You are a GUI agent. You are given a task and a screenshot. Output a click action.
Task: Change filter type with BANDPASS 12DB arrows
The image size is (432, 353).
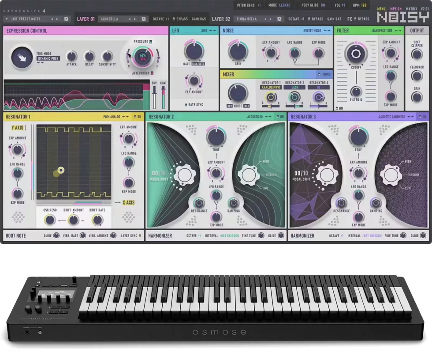coord(398,30)
